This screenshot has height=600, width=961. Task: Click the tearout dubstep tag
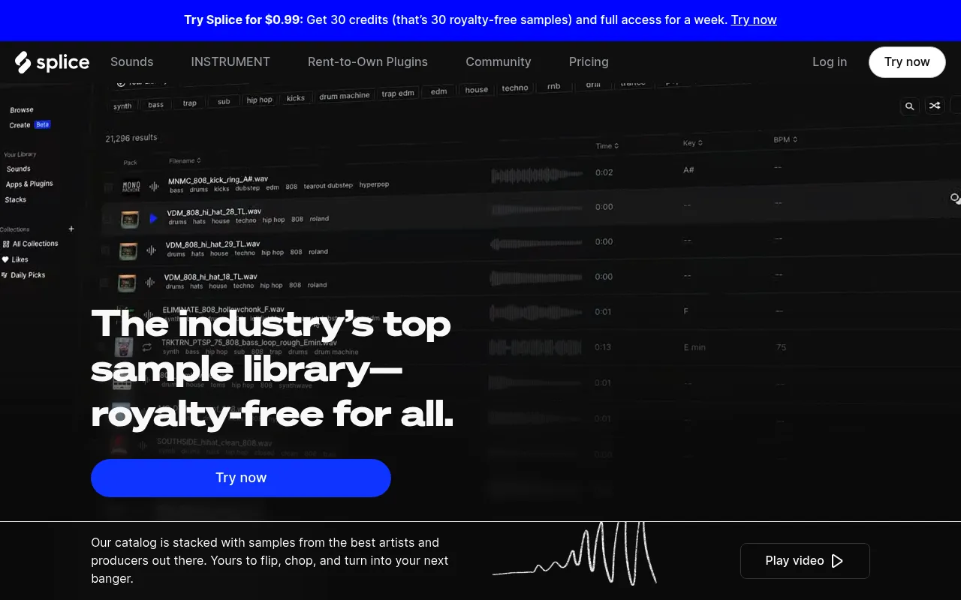pos(328,186)
